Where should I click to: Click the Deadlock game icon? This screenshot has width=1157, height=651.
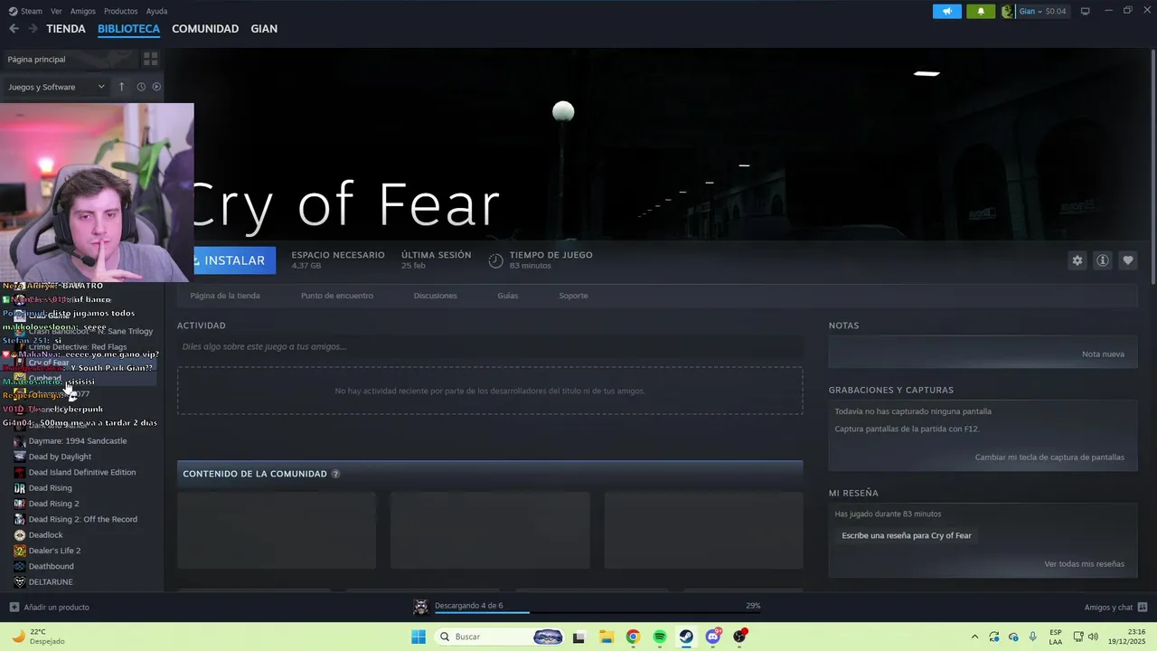pos(20,534)
